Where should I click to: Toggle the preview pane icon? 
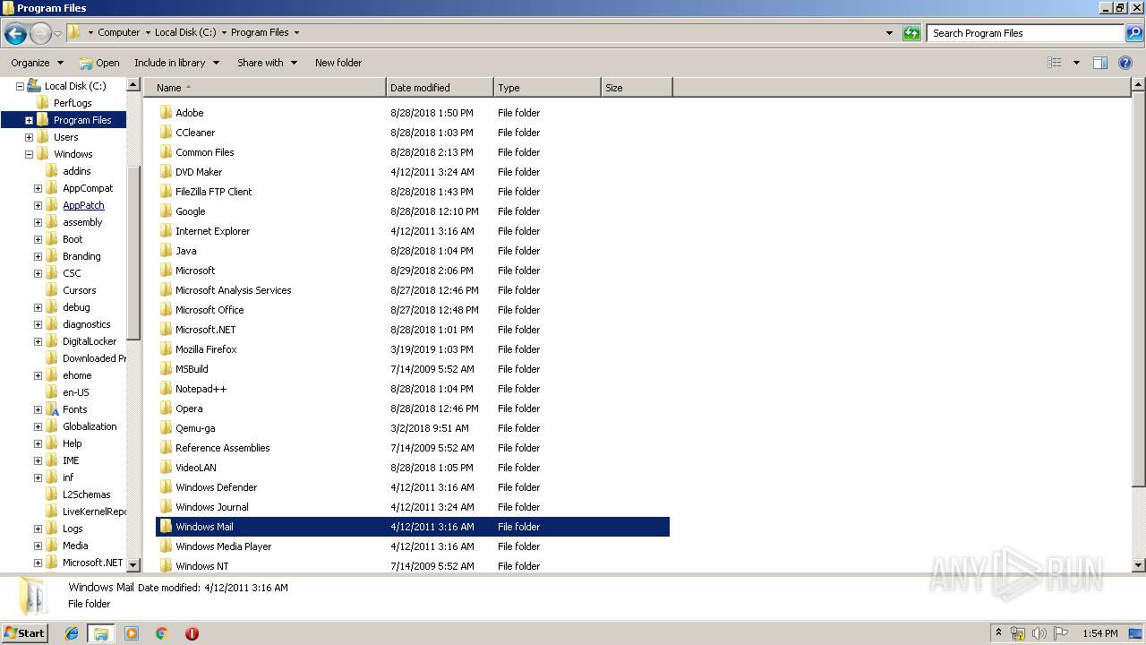click(x=1100, y=63)
